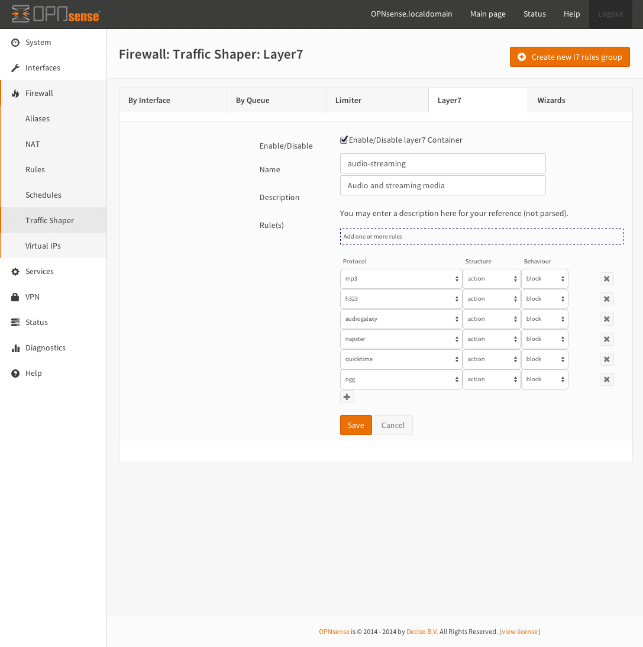Open the napster protocol dropdown
The width and height of the screenshot is (643, 647).
pyautogui.click(x=401, y=339)
